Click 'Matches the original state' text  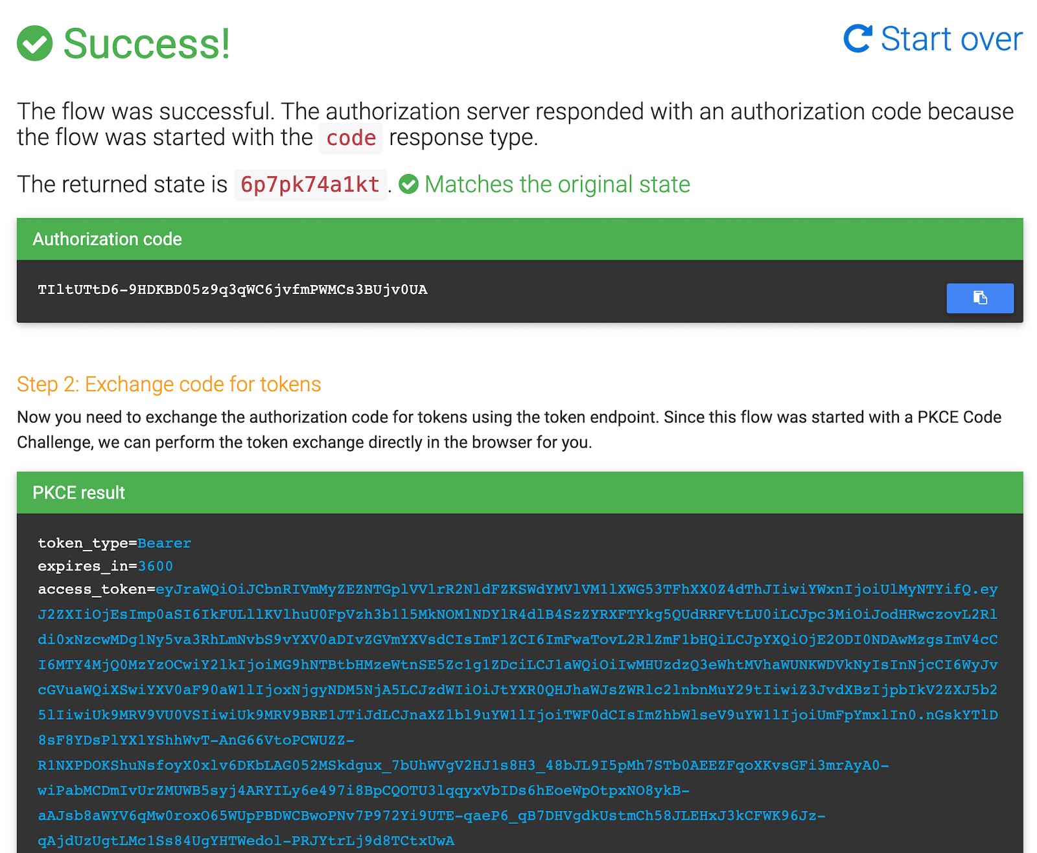pos(557,185)
